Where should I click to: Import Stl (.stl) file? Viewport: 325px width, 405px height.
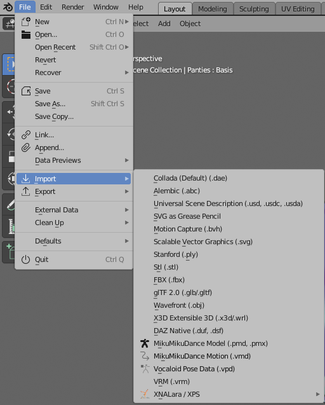pyautogui.click(x=229, y=267)
